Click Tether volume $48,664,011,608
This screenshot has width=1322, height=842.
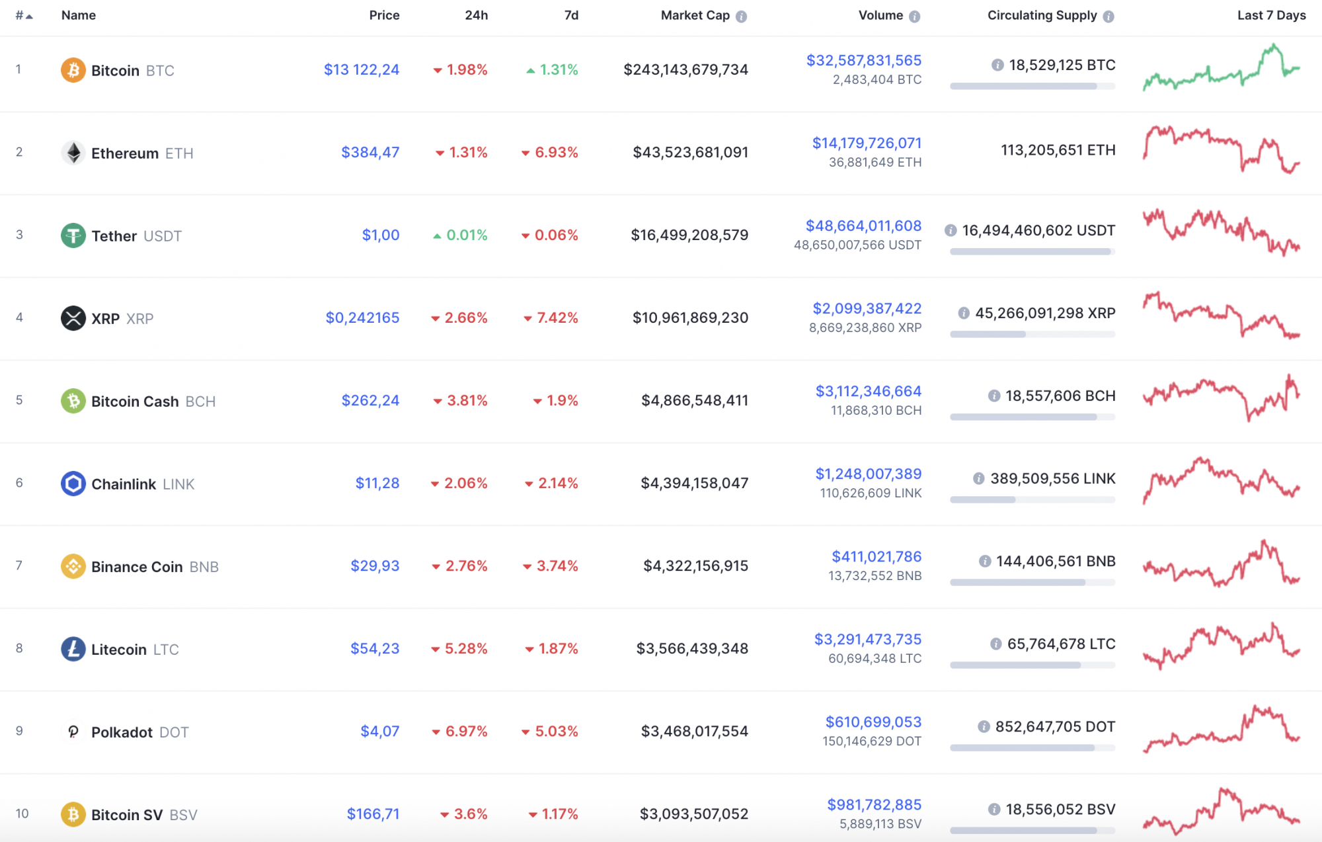[x=863, y=226]
